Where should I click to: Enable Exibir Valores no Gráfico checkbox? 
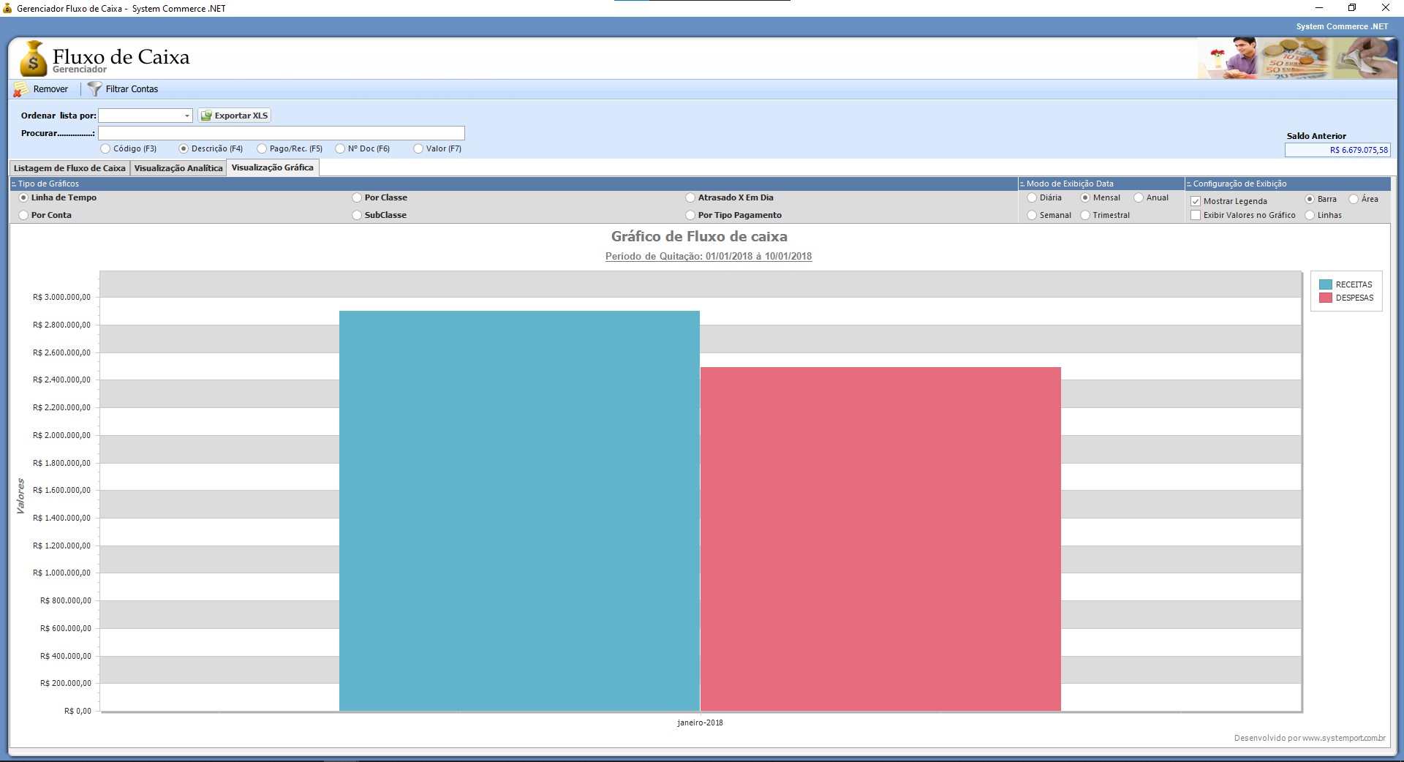pos(1196,215)
